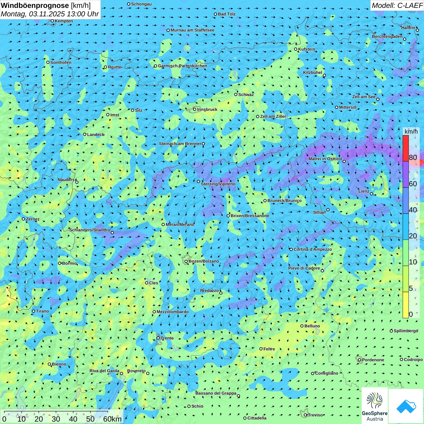Click the "Windböenprognose [km/h]" title

pyautogui.click(x=46, y=5)
